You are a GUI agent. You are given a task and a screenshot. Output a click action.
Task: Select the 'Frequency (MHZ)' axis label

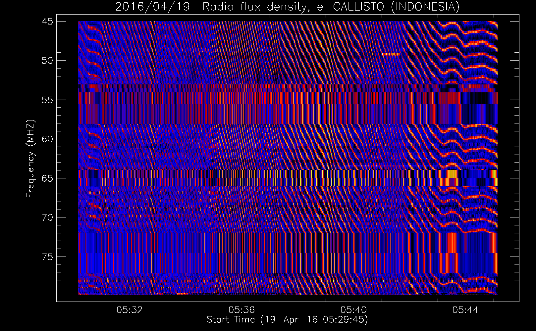(x=30, y=159)
